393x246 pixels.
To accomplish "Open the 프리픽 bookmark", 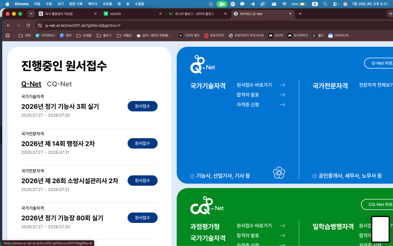I will (276, 35).
